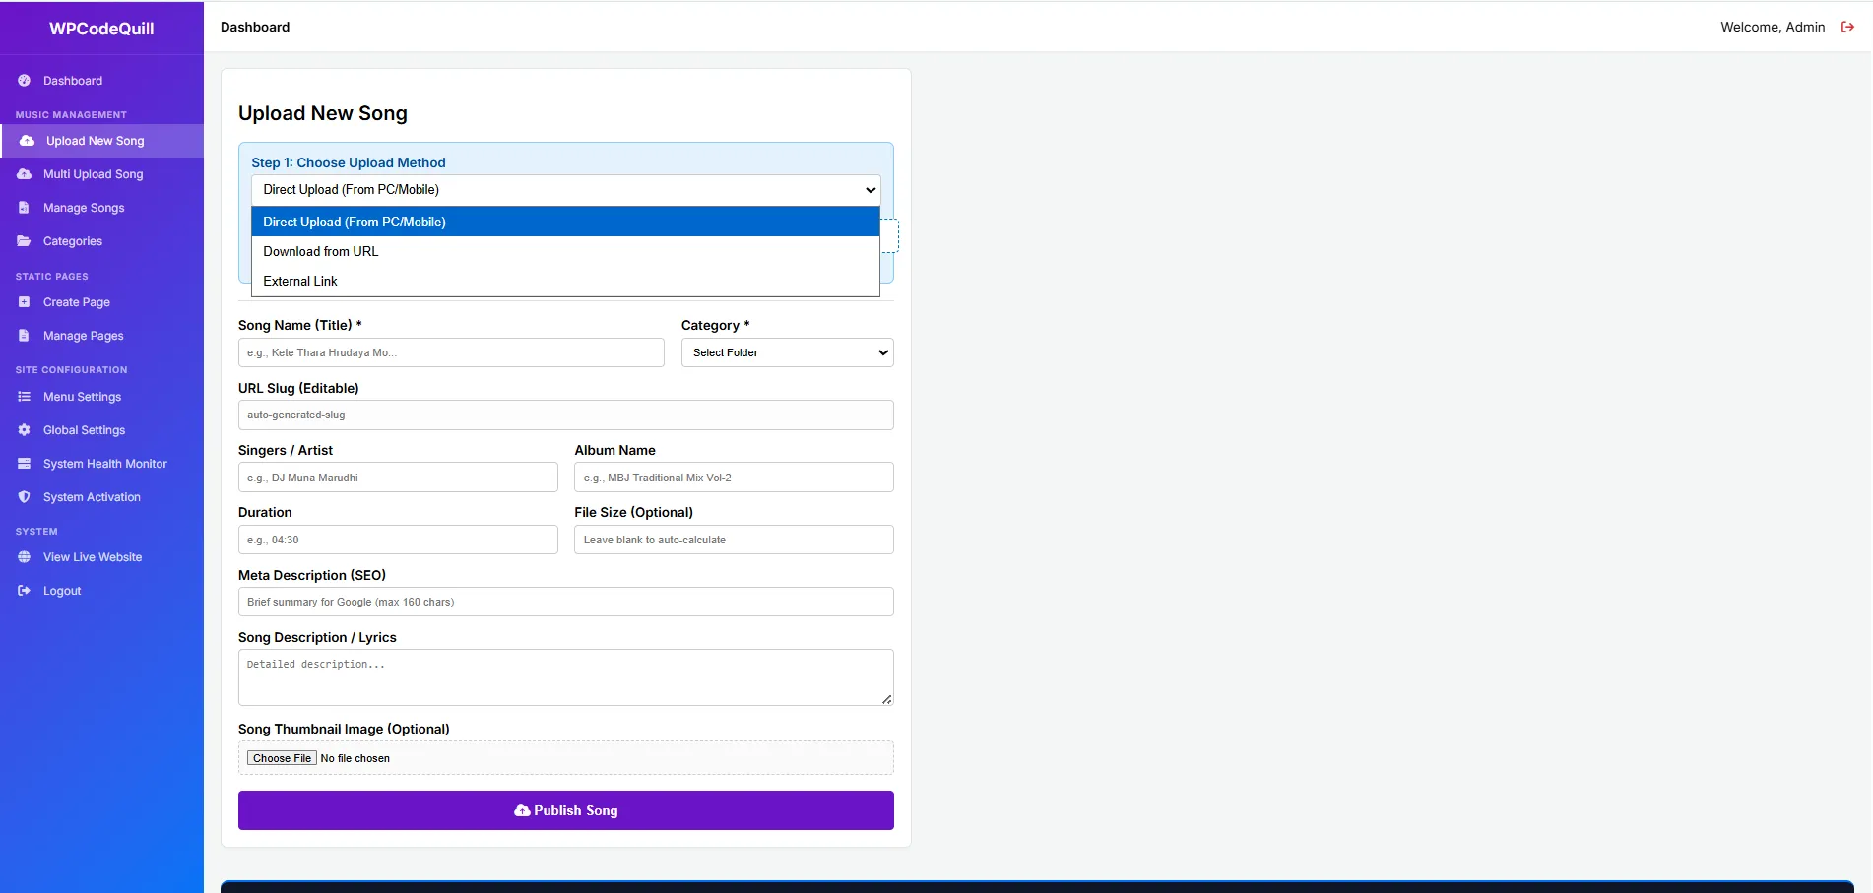Open Menu Settings in sidebar
Viewport: 1873px width, 893px height.
82,397
